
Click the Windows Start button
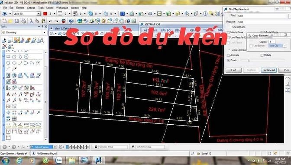[5, 160]
